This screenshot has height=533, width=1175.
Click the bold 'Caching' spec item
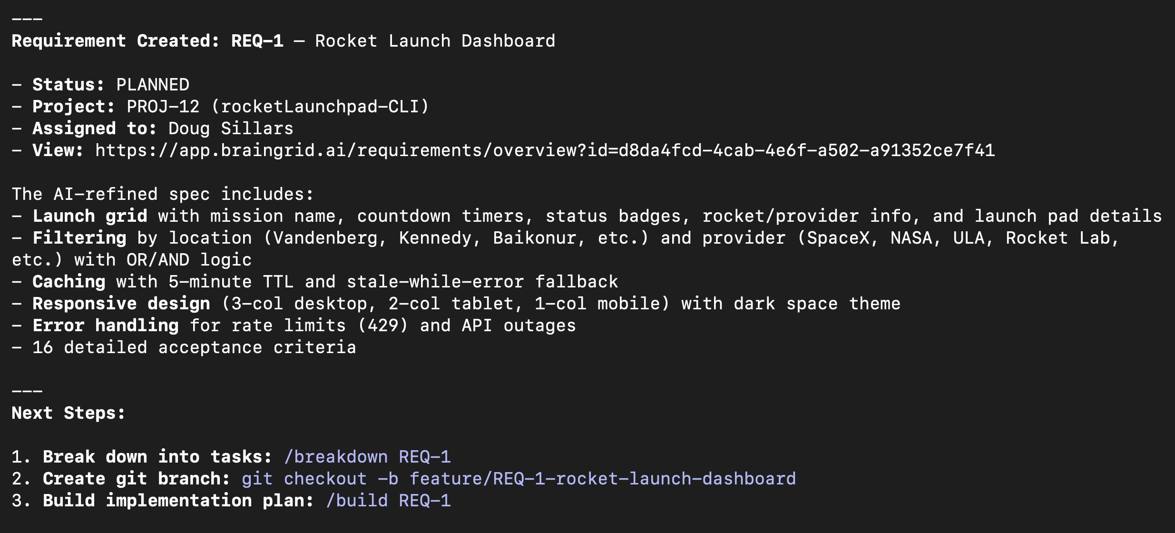click(x=69, y=282)
